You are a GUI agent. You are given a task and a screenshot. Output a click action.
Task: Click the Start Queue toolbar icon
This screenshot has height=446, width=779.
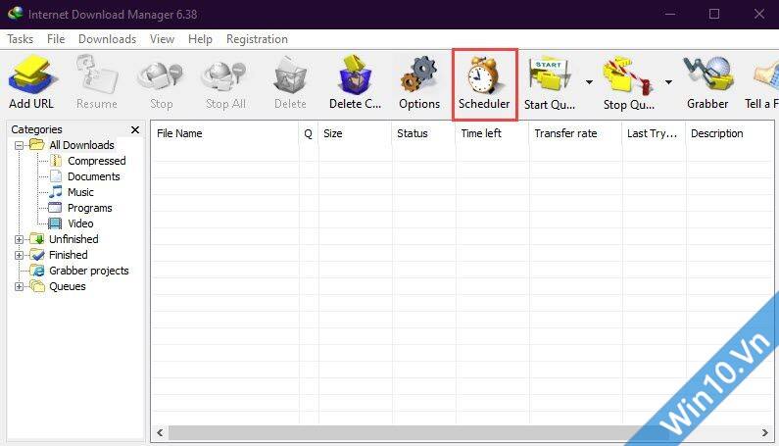(x=550, y=76)
